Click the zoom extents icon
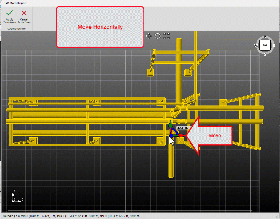The height and width of the screenshot is (219, 280). click(166, 36)
